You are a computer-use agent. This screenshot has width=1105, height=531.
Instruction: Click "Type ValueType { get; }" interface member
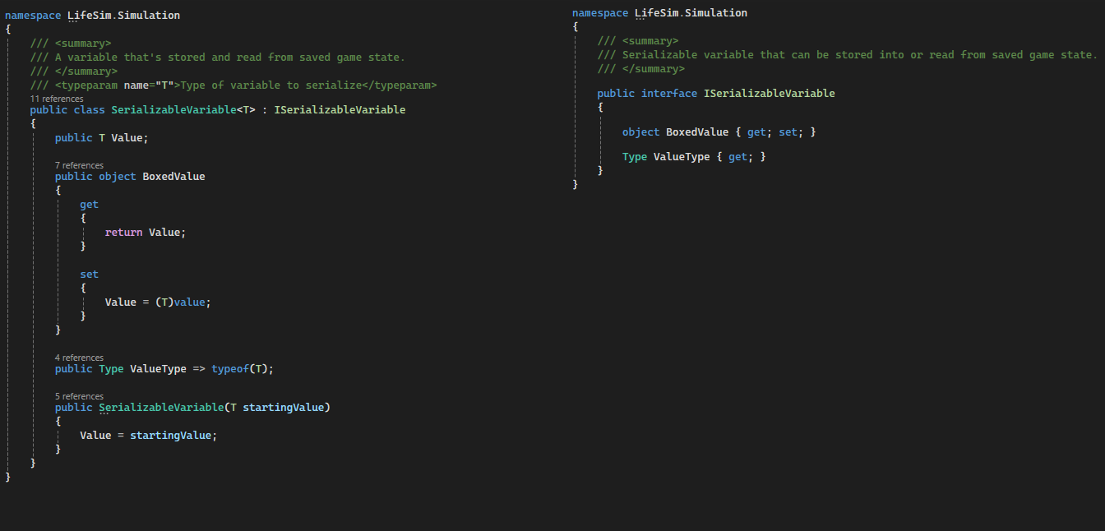coord(694,157)
